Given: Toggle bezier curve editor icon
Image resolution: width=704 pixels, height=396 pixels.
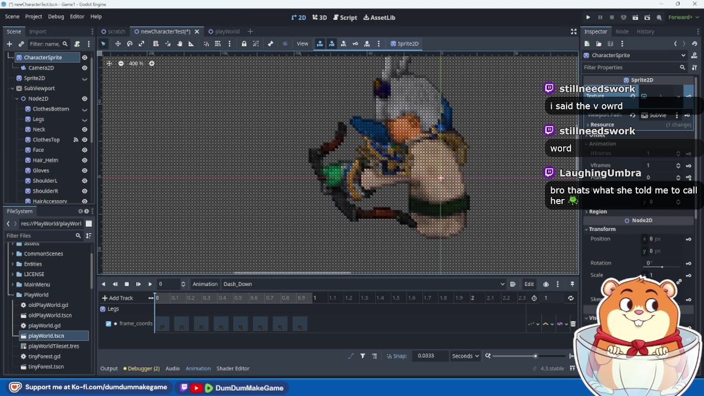Looking at the screenshot, I should tap(351, 356).
